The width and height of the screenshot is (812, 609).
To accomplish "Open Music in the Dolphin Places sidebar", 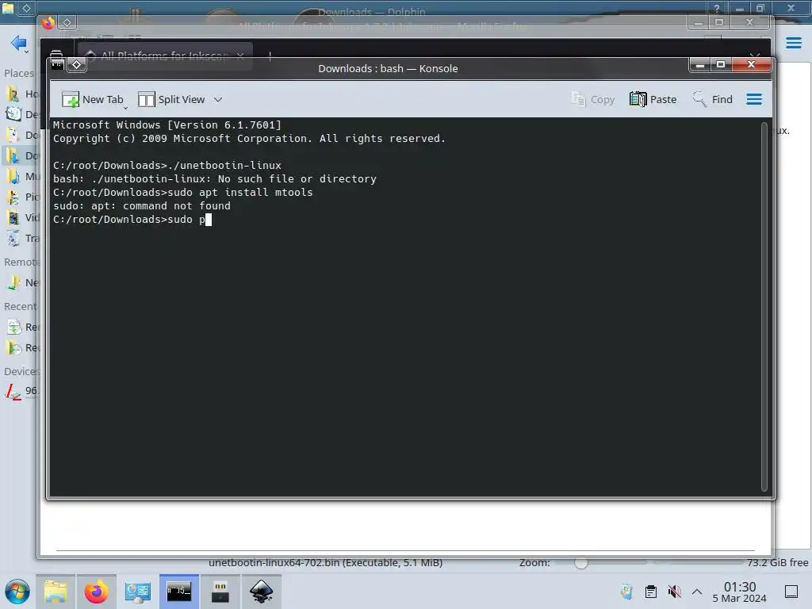I will click(21, 176).
